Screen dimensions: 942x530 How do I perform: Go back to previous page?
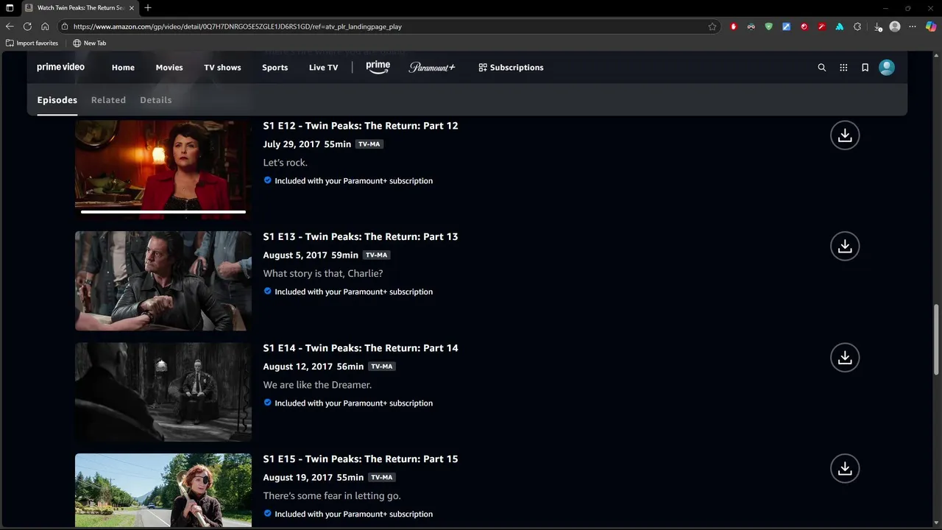[10, 26]
